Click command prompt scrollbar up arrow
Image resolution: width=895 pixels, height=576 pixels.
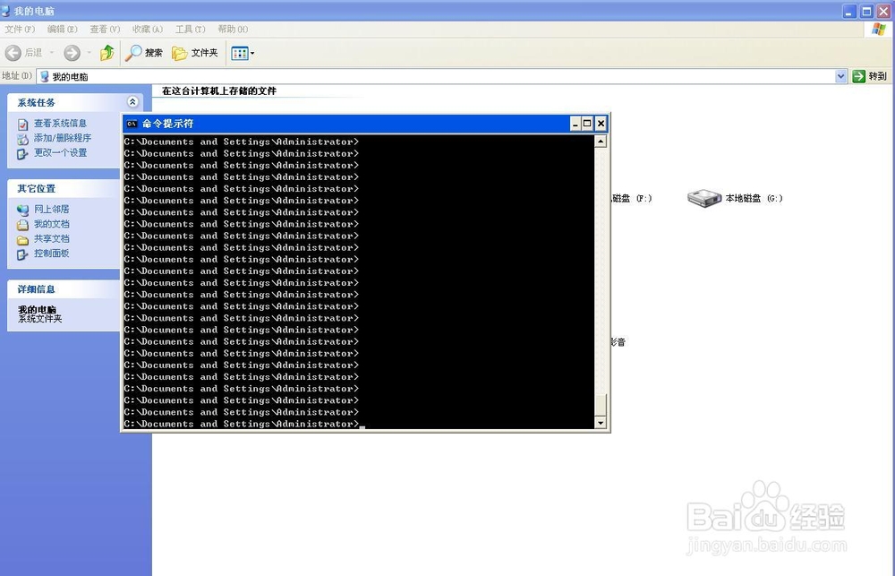[x=601, y=142]
